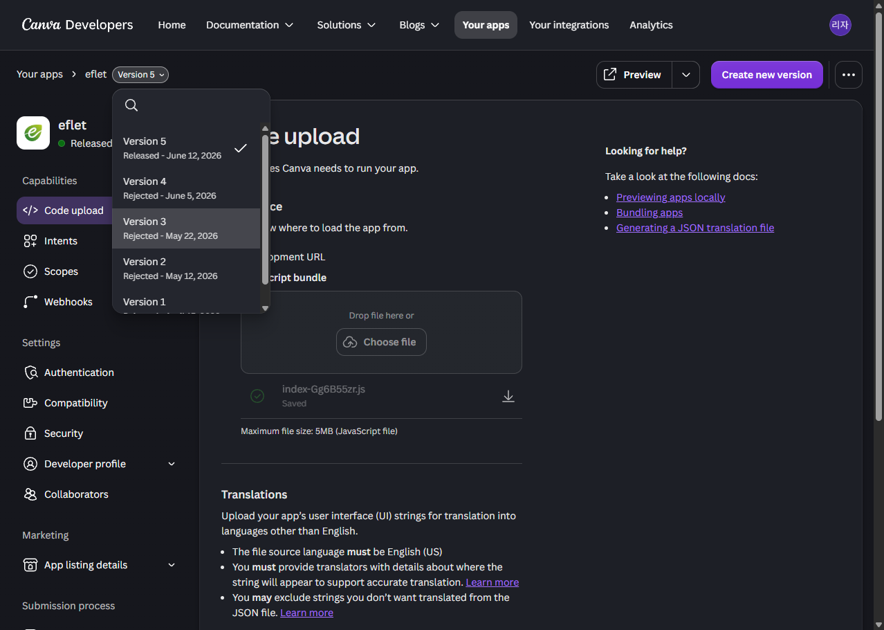Click the Authentication shield icon
The height and width of the screenshot is (630, 884).
coord(30,372)
